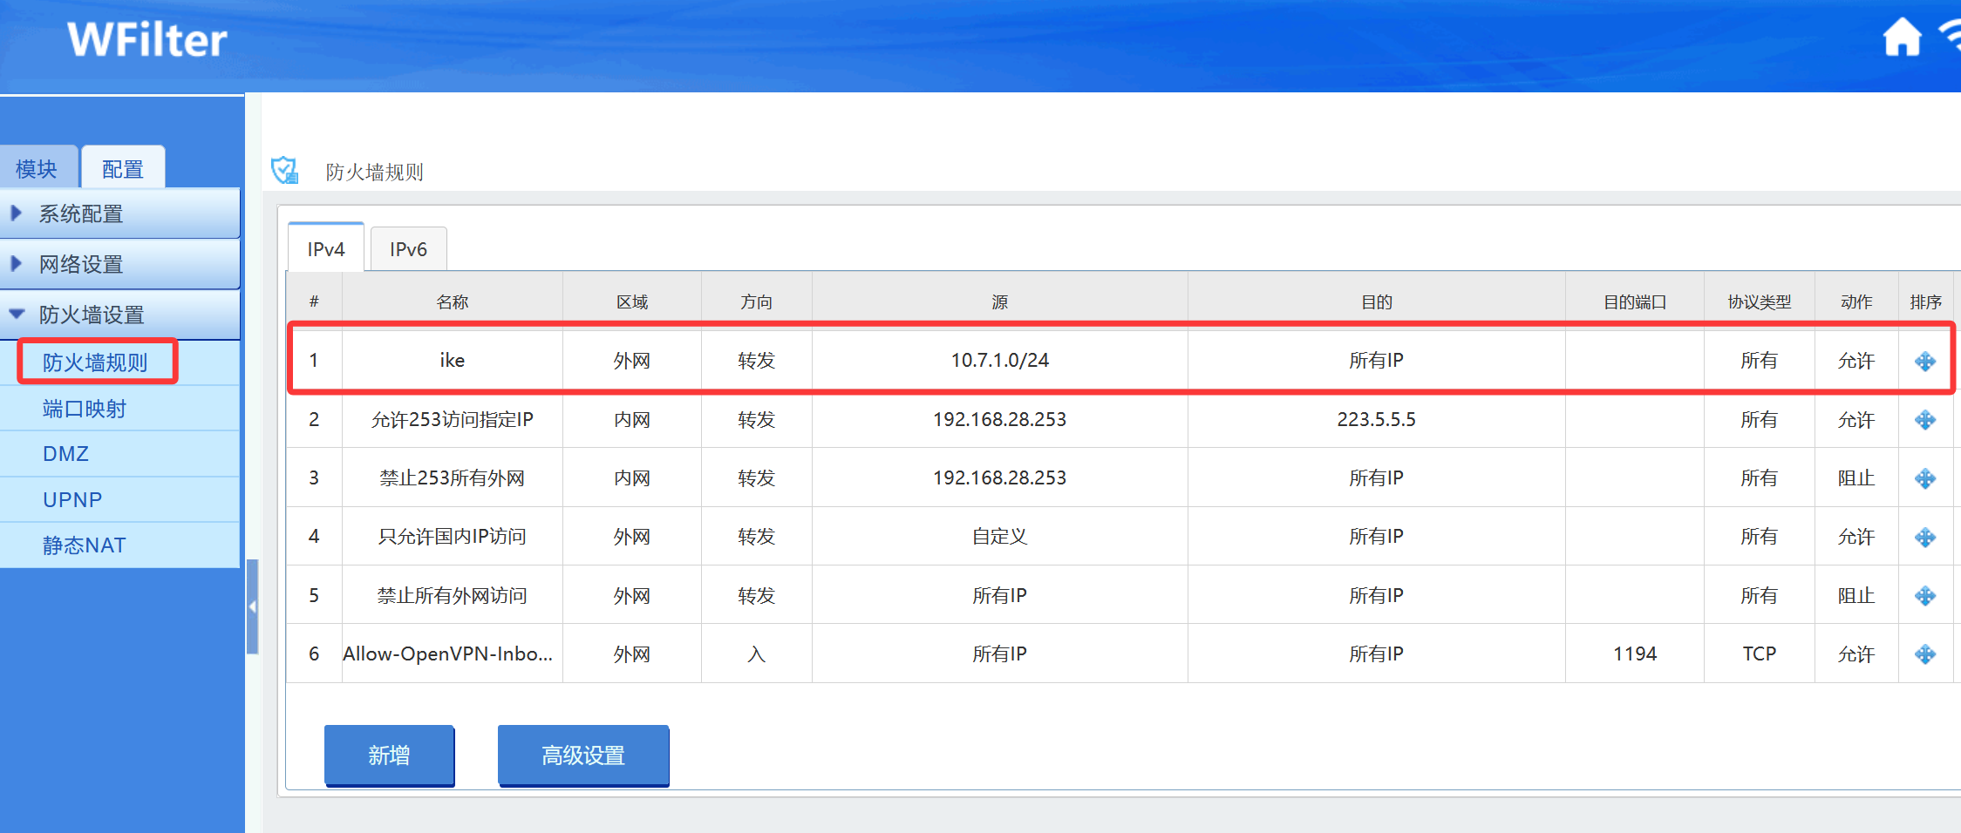Screen dimensions: 1961x833
Task: Collapse the 防火墙设置 section
Action: click(120, 315)
